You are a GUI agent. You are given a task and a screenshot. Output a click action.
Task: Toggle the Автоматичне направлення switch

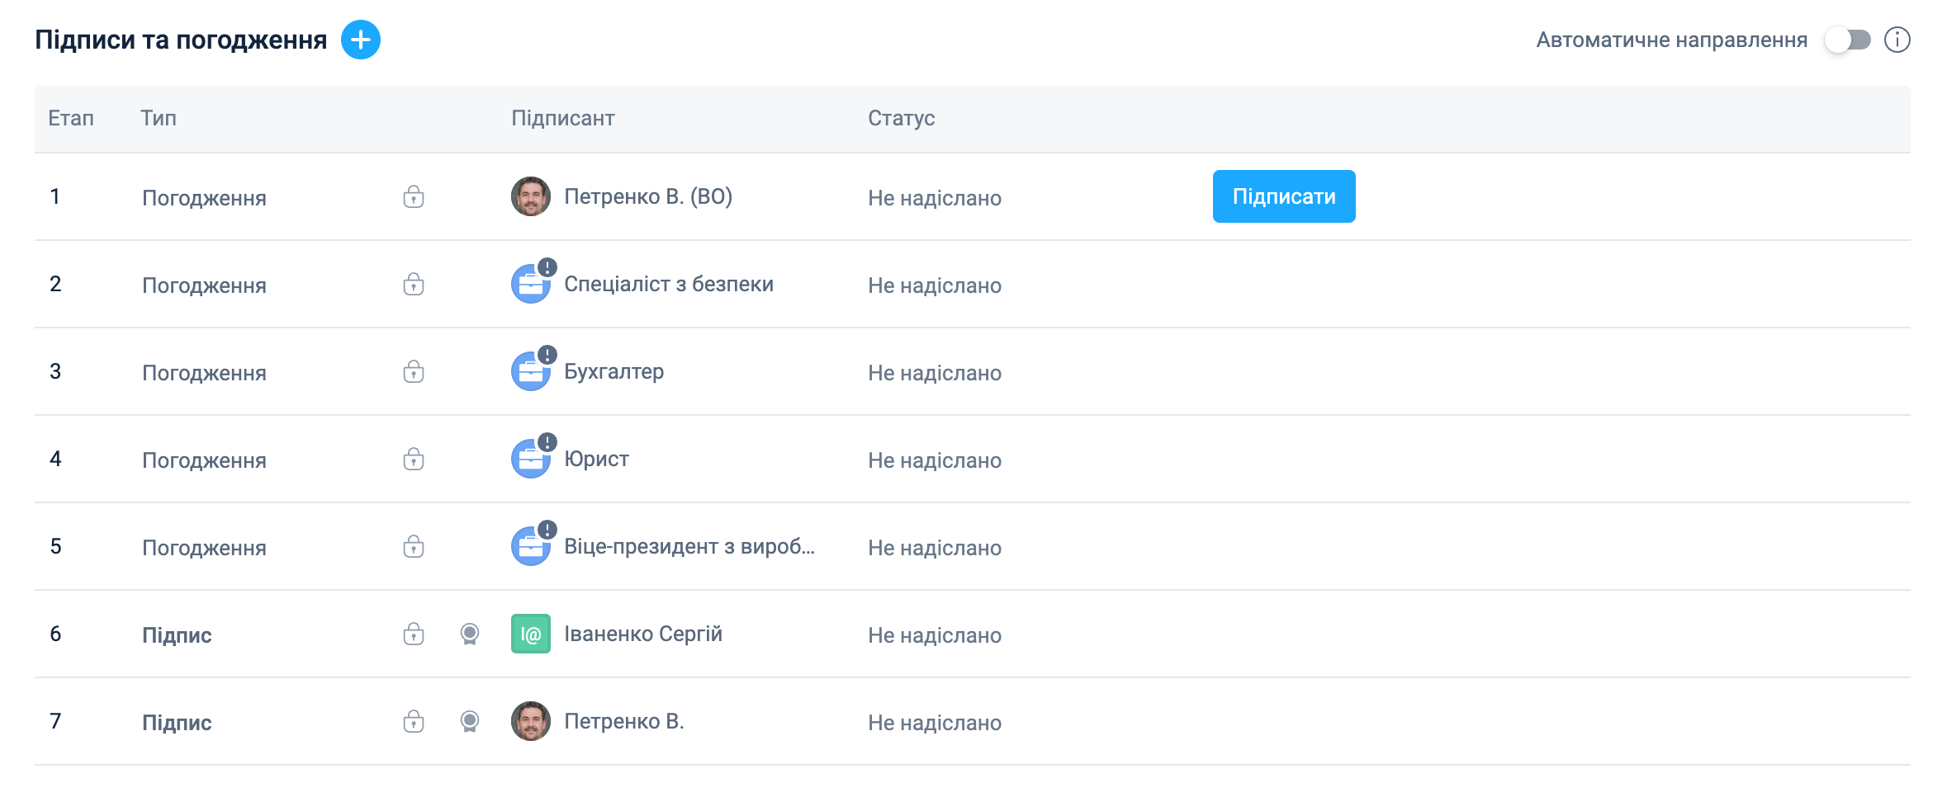pyautogui.click(x=1848, y=40)
